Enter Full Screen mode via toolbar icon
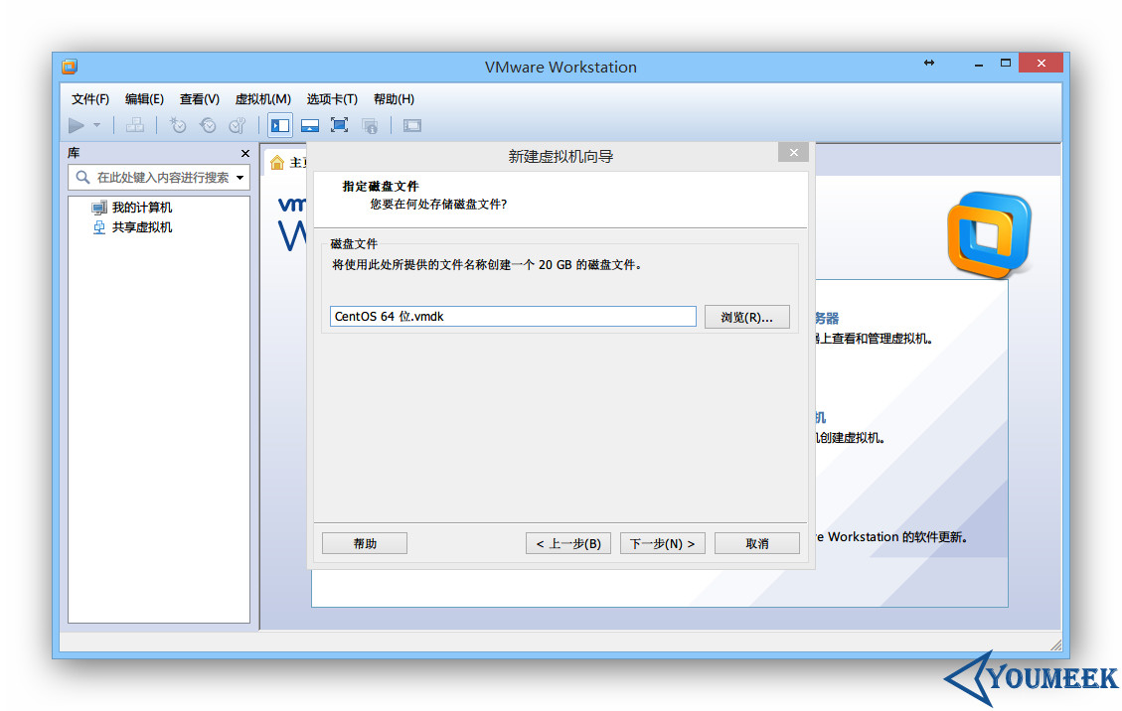Viewport: 1122px width, 711px height. pyautogui.click(x=340, y=124)
